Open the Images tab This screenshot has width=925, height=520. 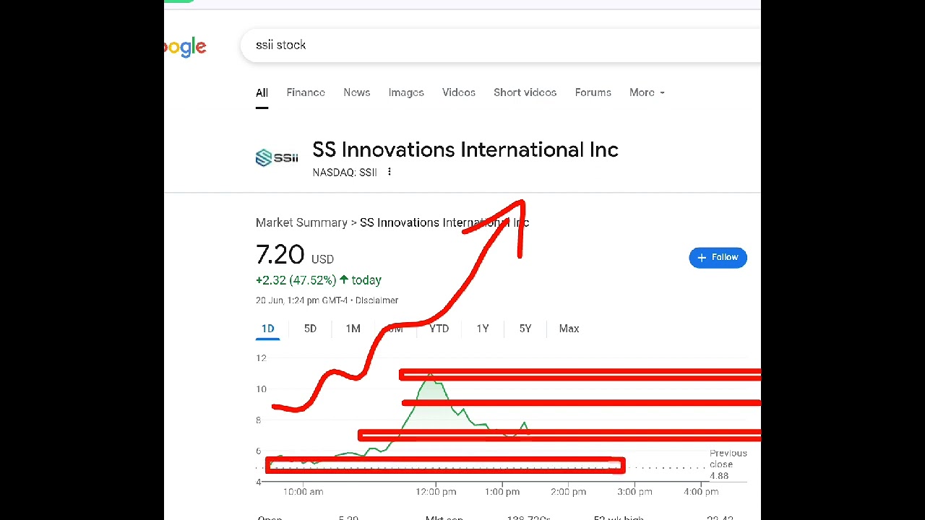(406, 92)
